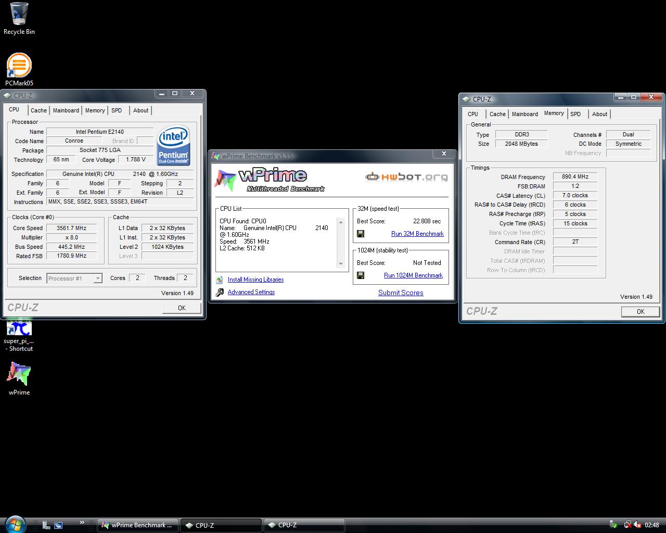Screen dimensions: 666x533
Task: Click the muted volume tray icon
Action: 637,525
